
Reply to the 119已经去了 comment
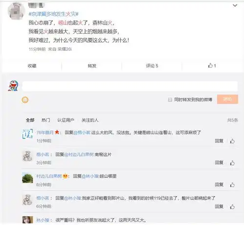pos(219,206)
